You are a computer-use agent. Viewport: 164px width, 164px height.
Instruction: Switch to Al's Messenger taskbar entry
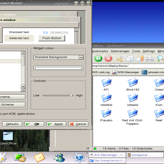tap(107, 155)
